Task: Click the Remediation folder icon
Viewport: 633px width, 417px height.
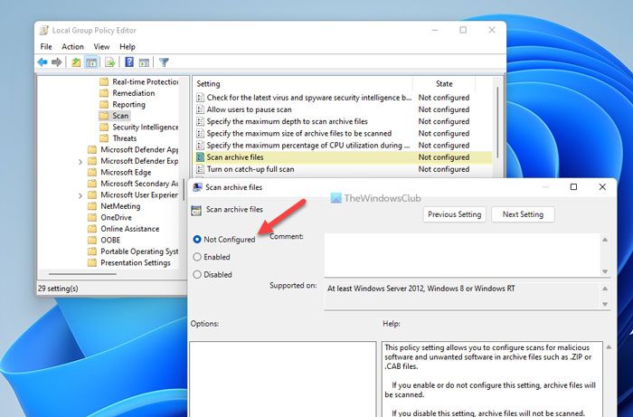Action: [104, 93]
